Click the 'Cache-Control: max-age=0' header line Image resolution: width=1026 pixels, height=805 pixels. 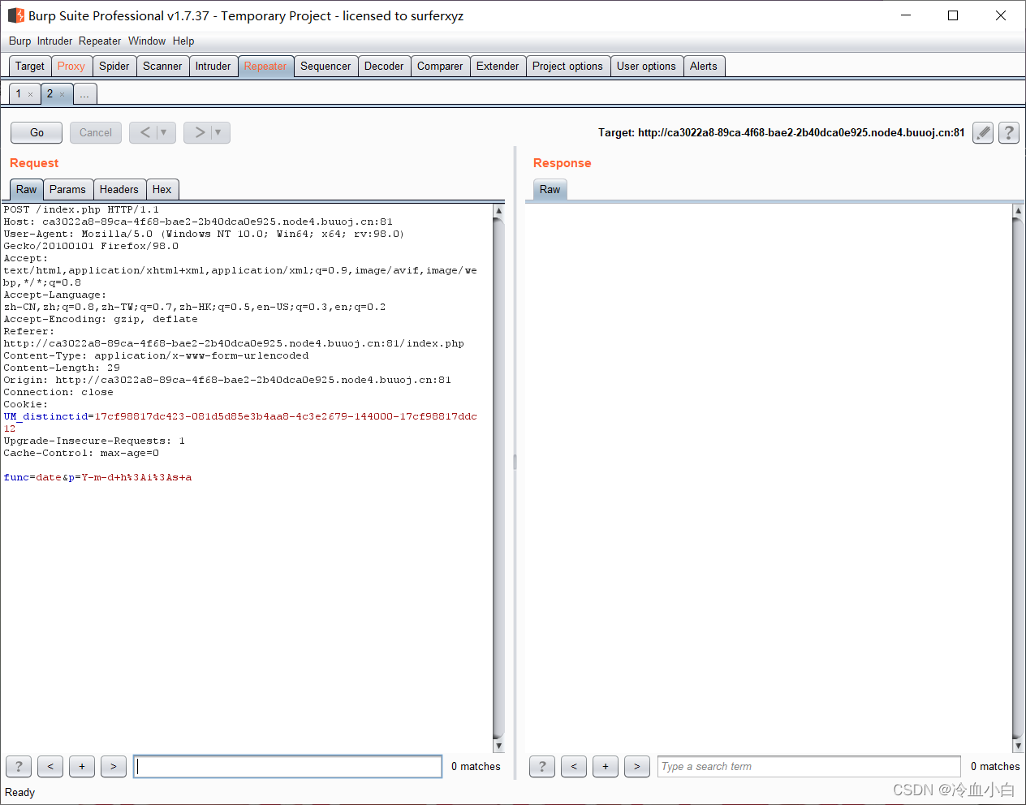point(81,453)
